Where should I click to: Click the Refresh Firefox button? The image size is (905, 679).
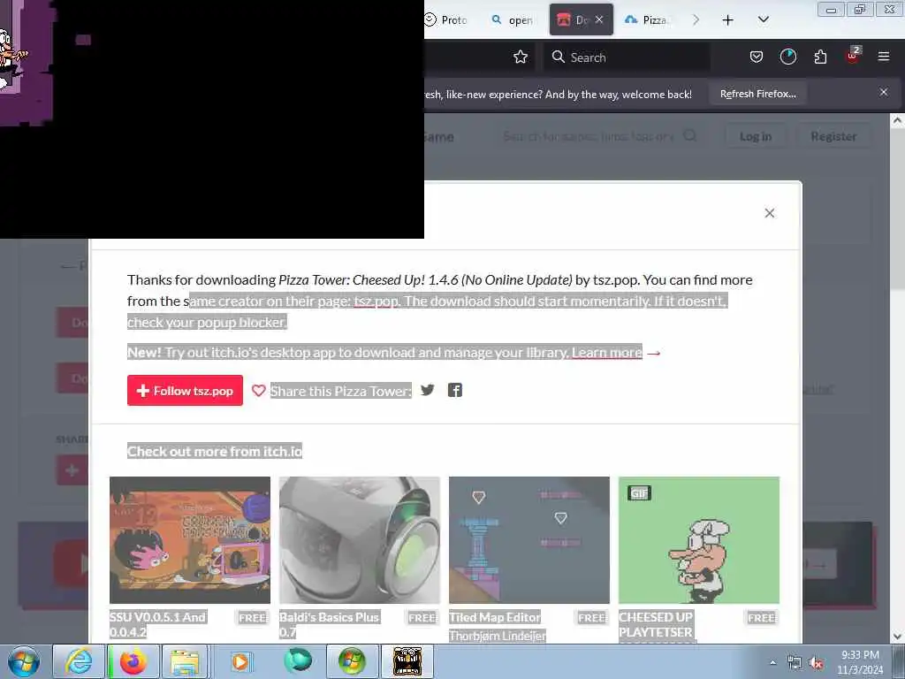(x=757, y=94)
